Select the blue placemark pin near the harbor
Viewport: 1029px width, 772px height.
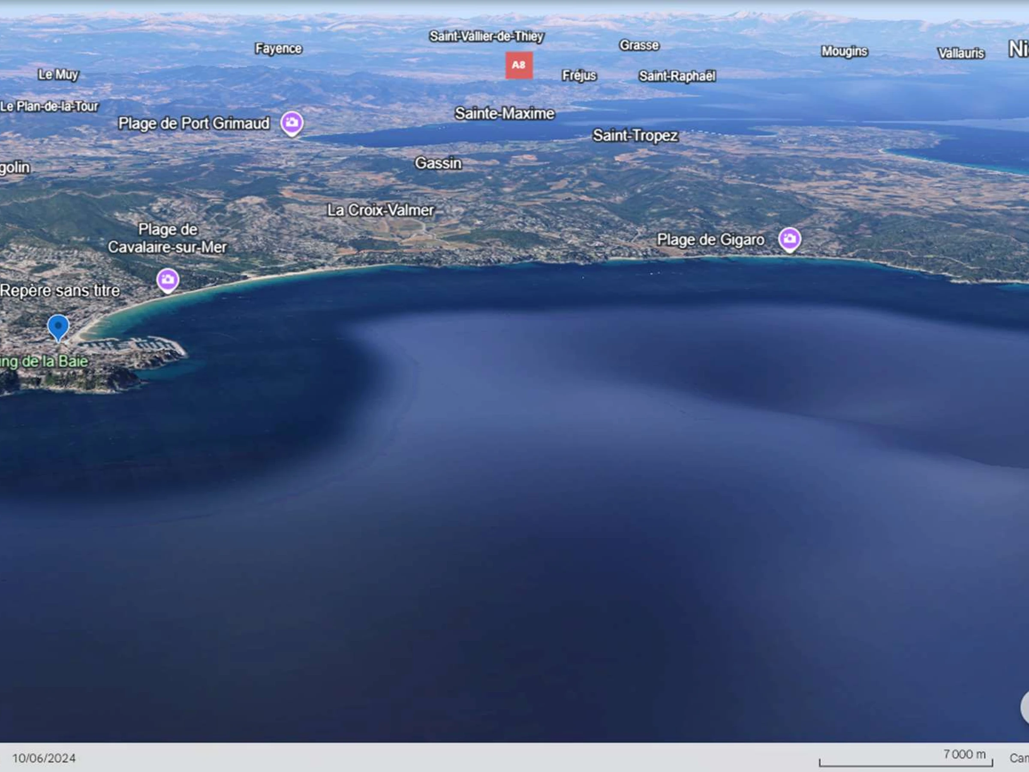point(58,326)
